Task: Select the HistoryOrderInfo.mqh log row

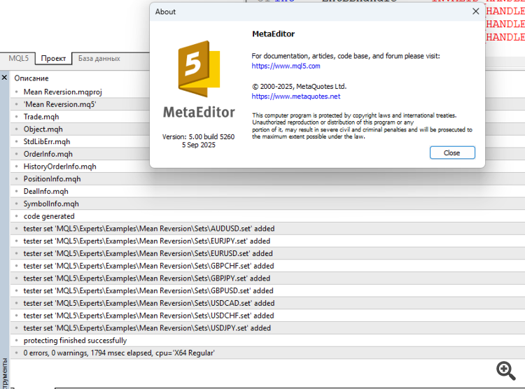Action: point(267,166)
